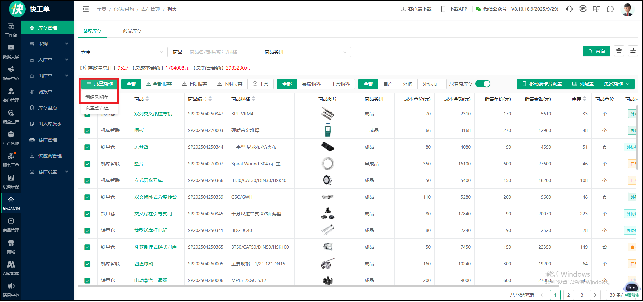Click the 商品 search input field
Image resolution: width=643 pixels, height=302 pixels.
click(222, 52)
